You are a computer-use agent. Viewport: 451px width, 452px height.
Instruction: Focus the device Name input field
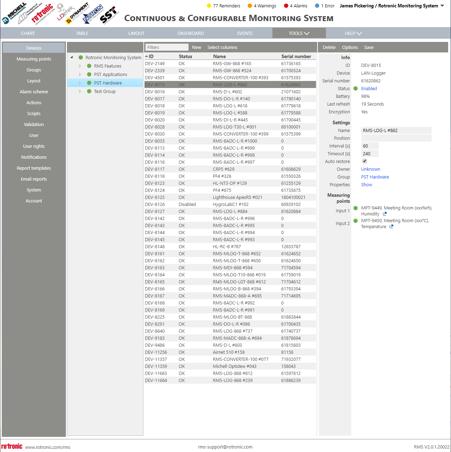pyautogui.click(x=396, y=130)
